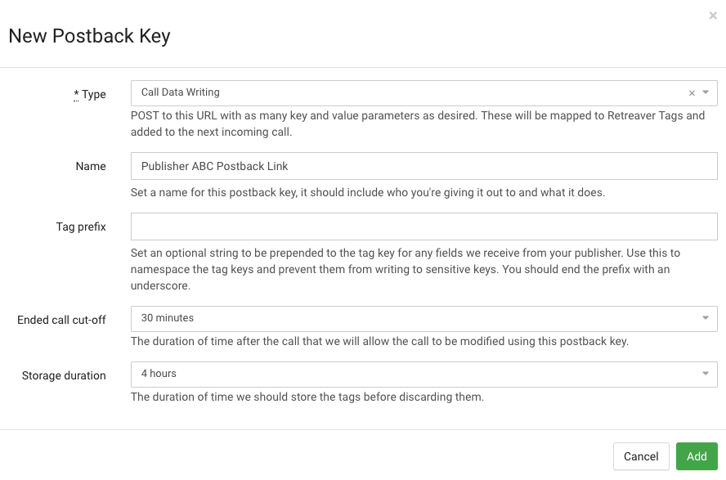Click the Tag prefix label
The height and width of the screenshot is (480, 726).
pyautogui.click(x=81, y=227)
